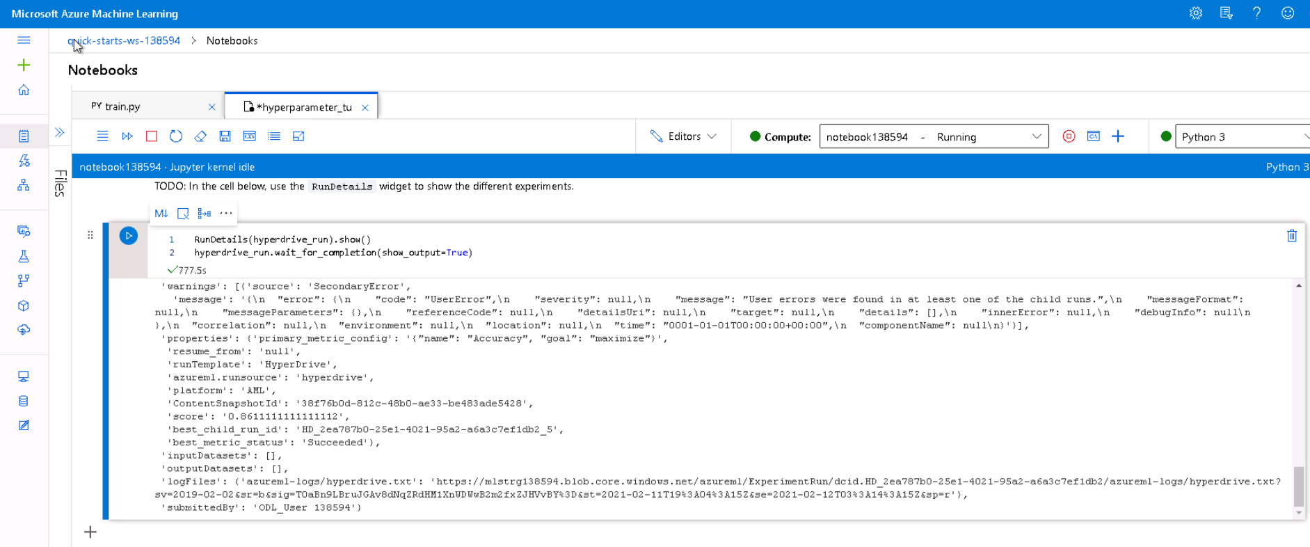This screenshot has width=1310, height=547.
Task: Save the notebook
Action: pyautogui.click(x=225, y=136)
